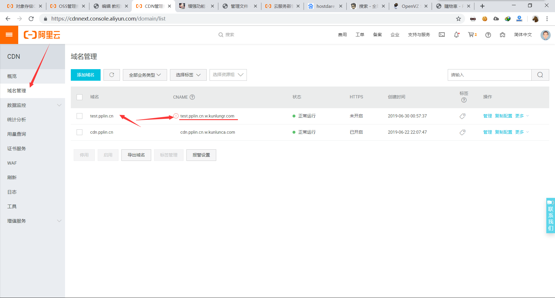Click the help question mark icon

click(488, 35)
